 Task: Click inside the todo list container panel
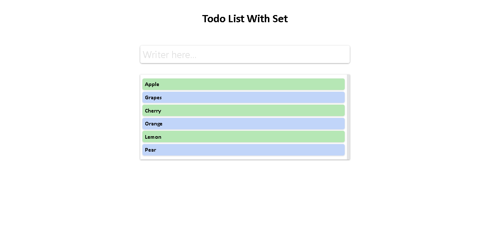245,116
